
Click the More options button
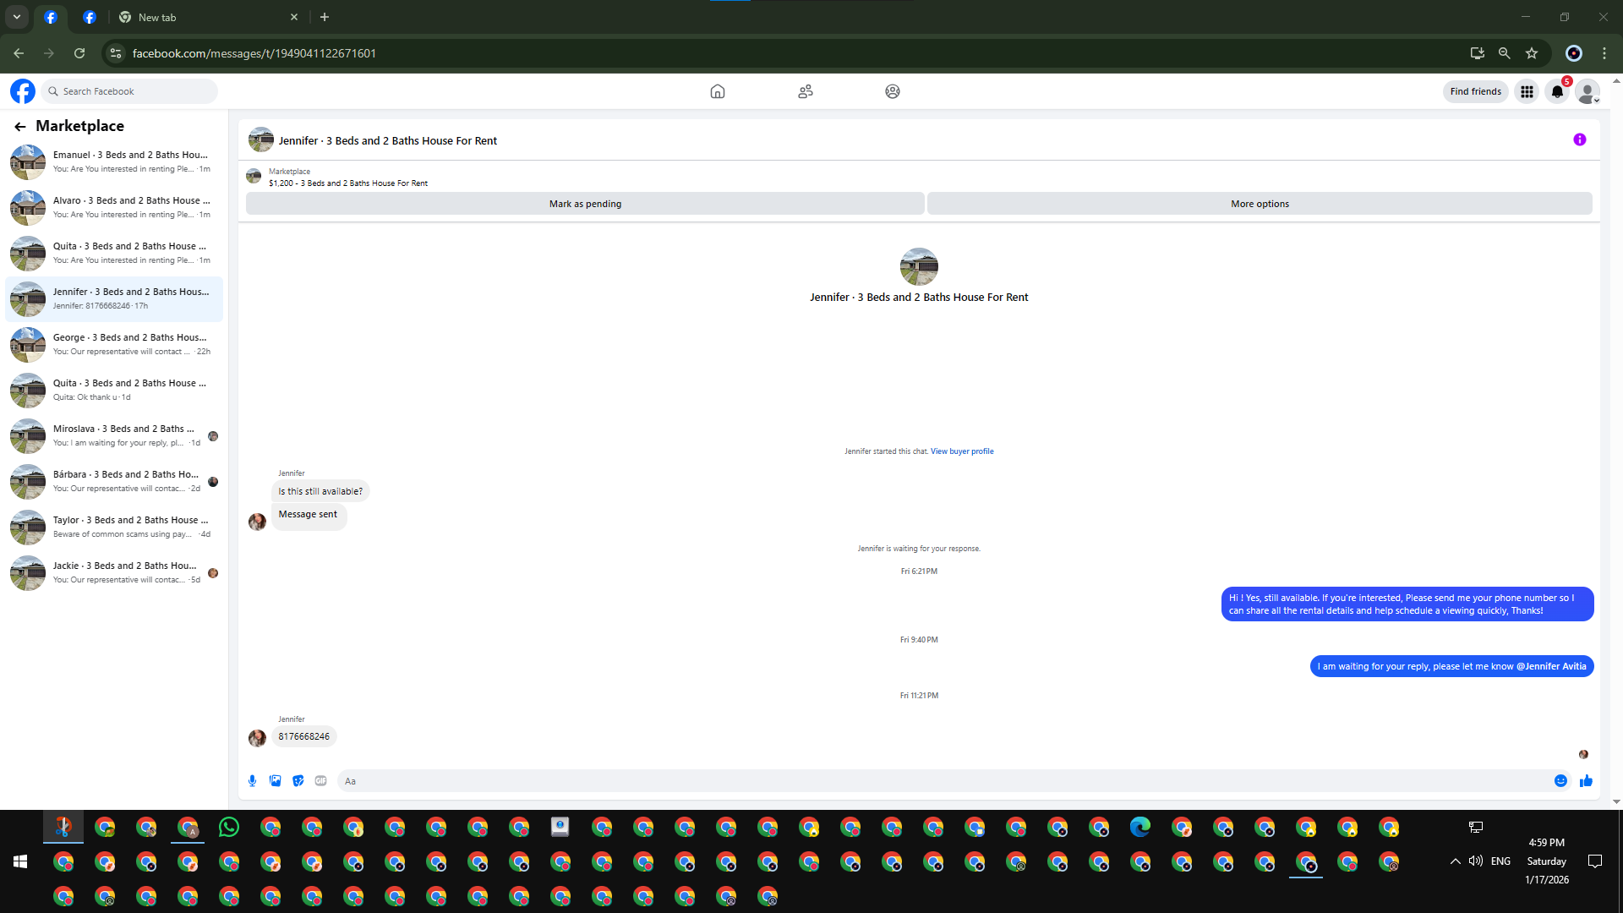pos(1260,204)
